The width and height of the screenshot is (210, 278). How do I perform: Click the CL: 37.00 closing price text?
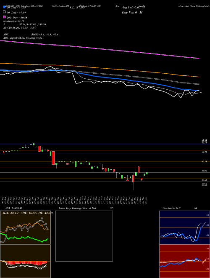(77, 8)
